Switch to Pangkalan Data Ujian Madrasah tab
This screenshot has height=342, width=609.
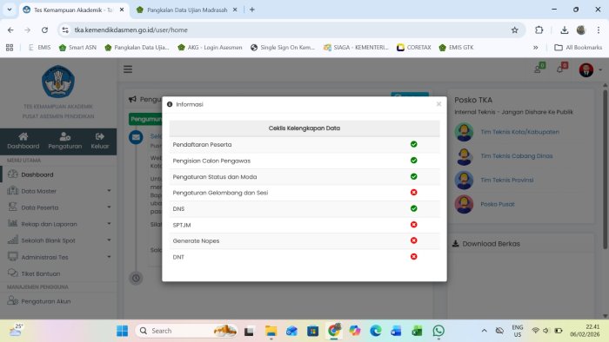pyautogui.click(x=187, y=10)
